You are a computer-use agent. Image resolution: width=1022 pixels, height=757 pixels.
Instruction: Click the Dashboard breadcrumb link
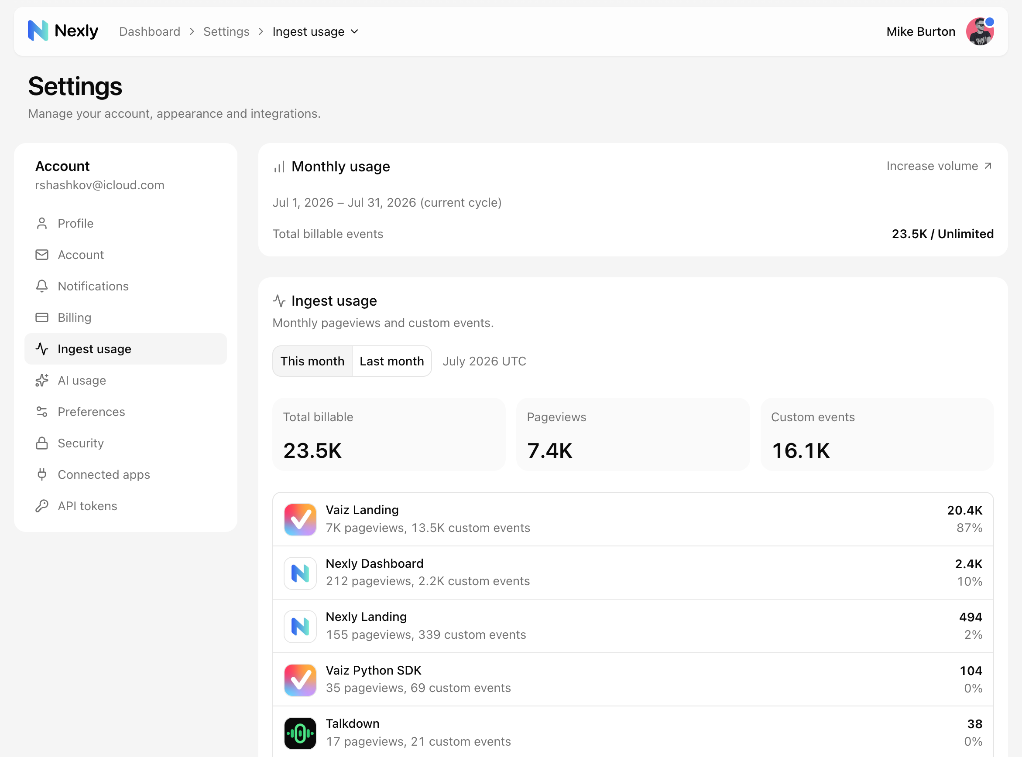tap(150, 32)
